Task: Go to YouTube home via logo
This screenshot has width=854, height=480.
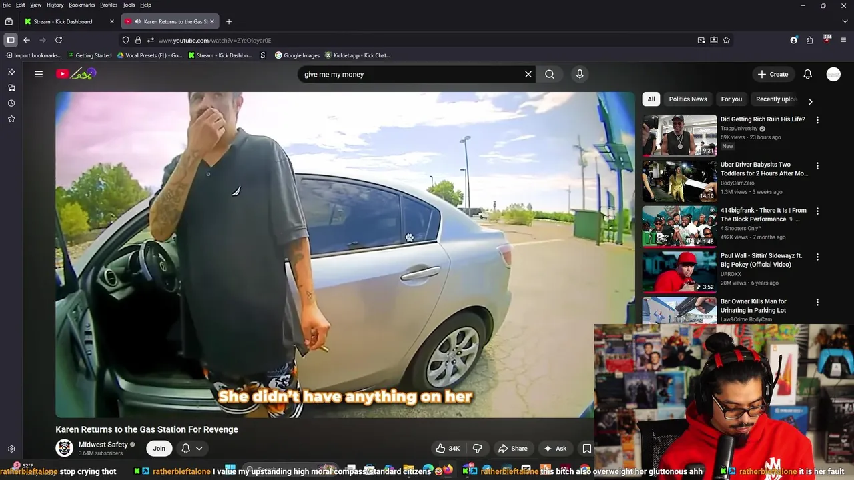Action: (x=76, y=74)
